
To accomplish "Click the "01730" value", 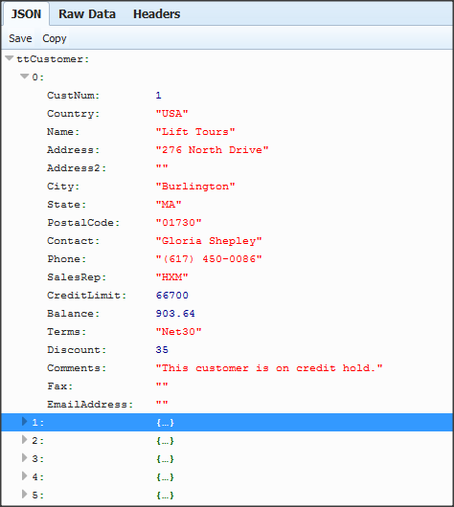I will coord(178,223).
